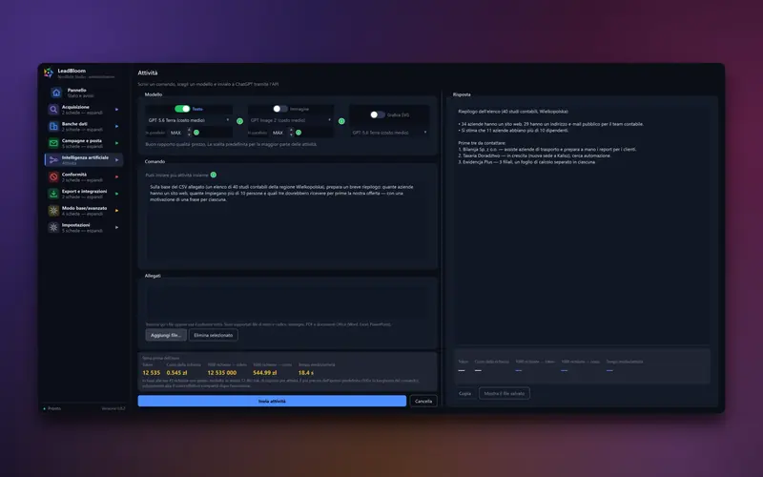Click the Acquisizione magnifier icon

coord(53,110)
